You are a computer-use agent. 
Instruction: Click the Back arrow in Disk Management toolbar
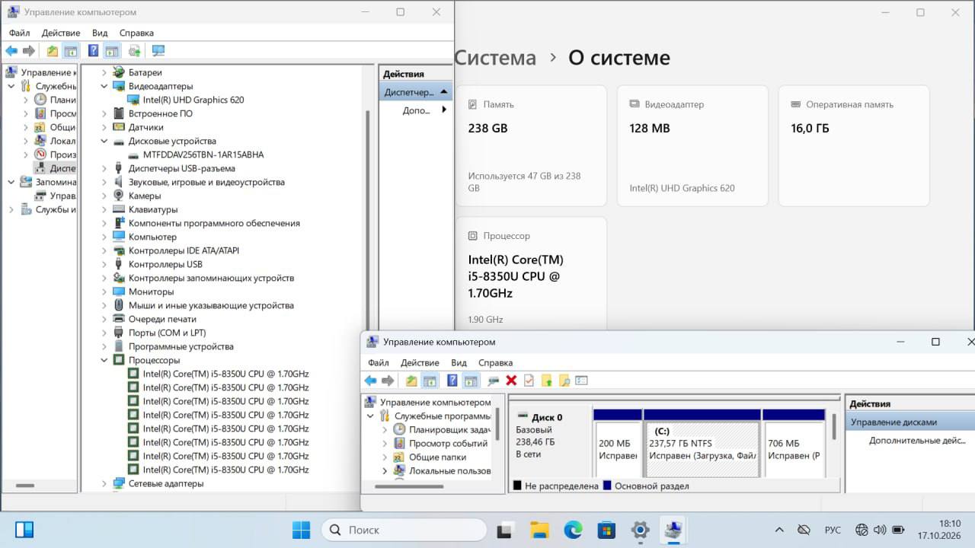370,381
